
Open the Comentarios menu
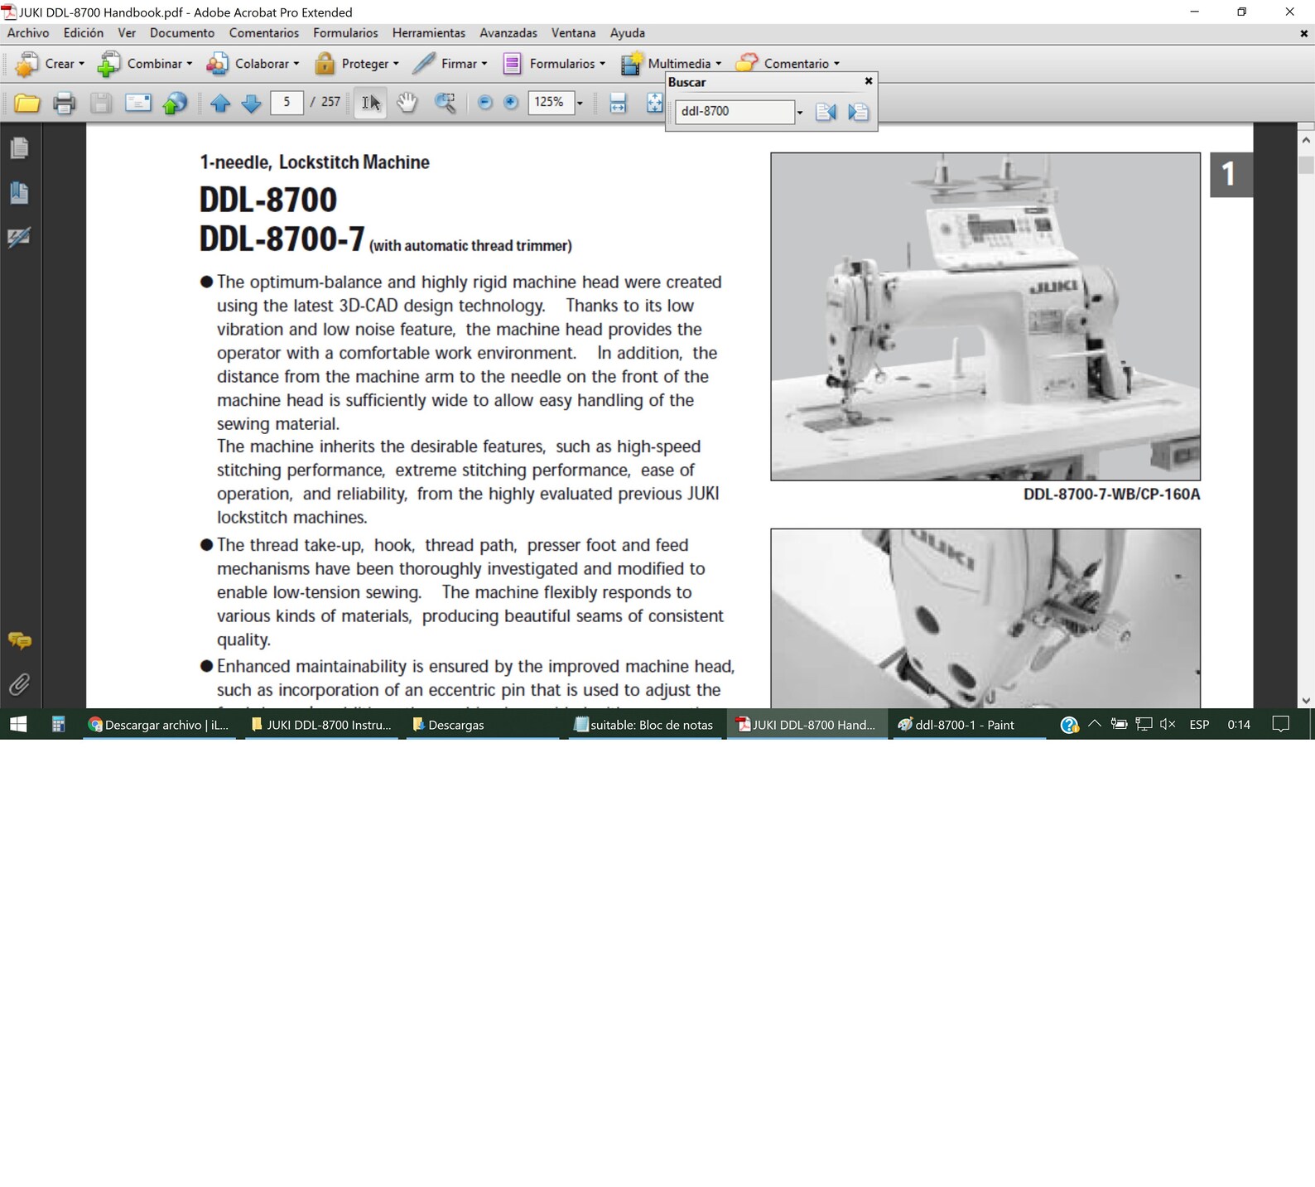tap(264, 33)
